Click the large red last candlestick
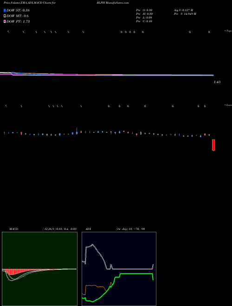232x306 pixels. (x=213, y=145)
